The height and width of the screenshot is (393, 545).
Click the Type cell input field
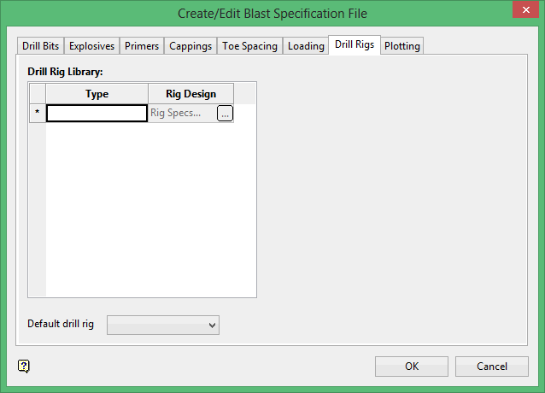click(97, 113)
